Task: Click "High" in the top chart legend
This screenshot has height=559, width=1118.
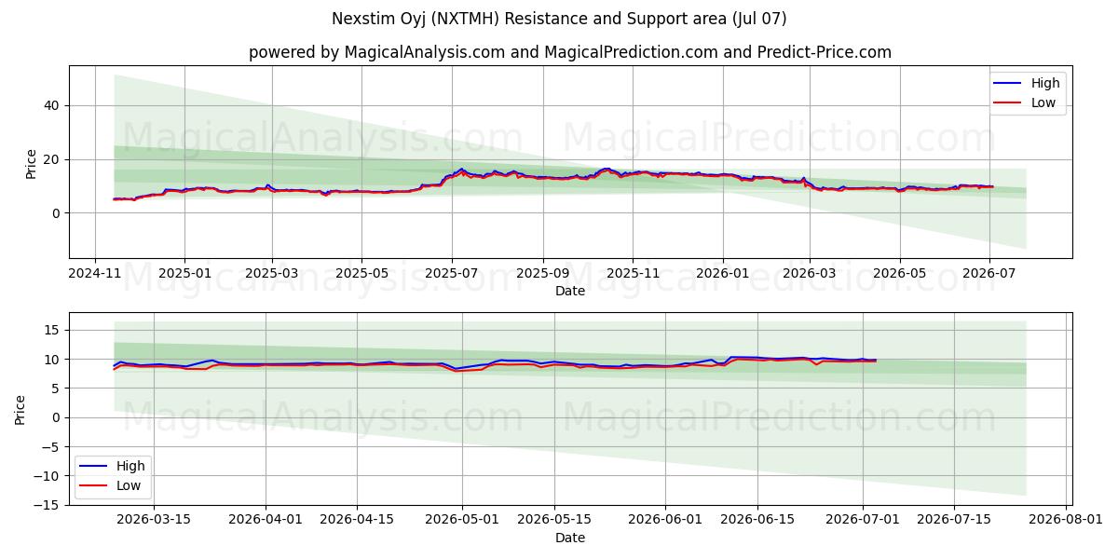Action: [x=1045, y=83]
